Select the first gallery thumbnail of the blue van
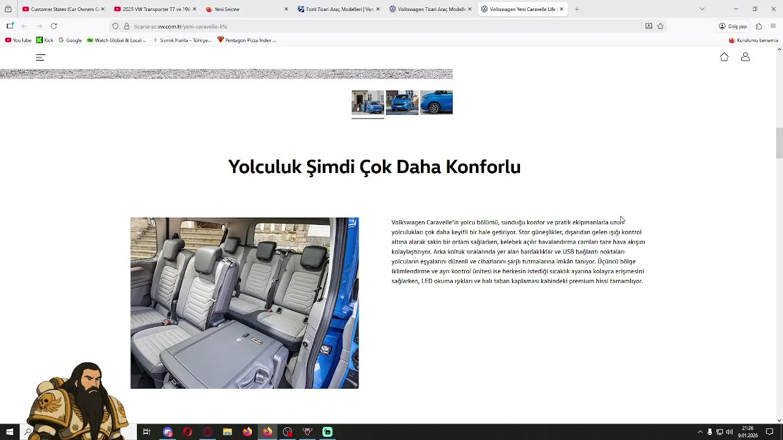This screenshot has height=440, width=783. coord(368,103)
